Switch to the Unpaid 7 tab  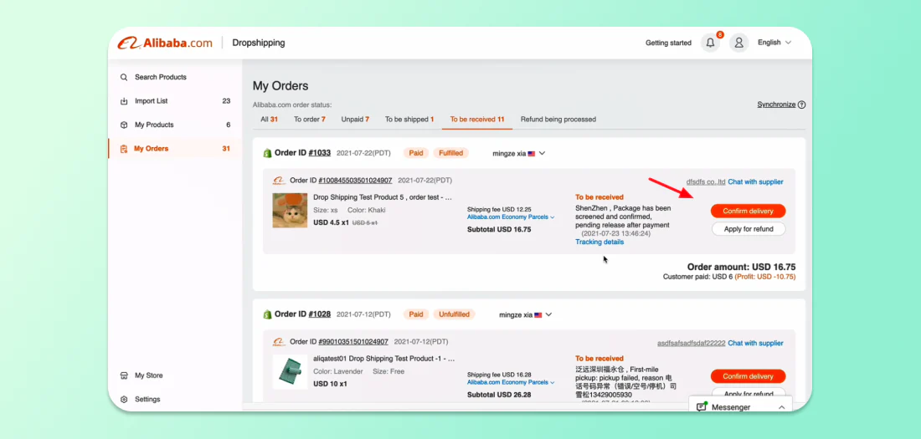[x=355, y=119]
